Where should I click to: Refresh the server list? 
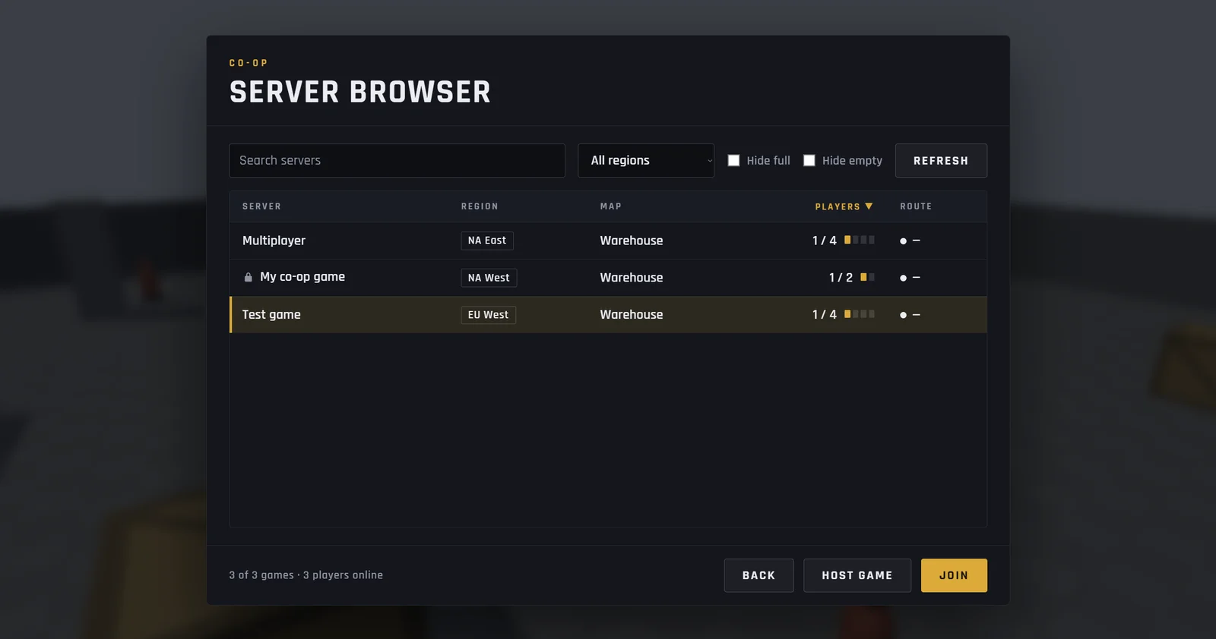(941, 161)
